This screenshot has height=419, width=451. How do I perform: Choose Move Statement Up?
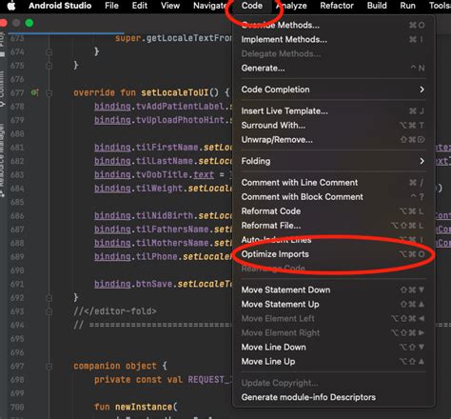point(334,304)
